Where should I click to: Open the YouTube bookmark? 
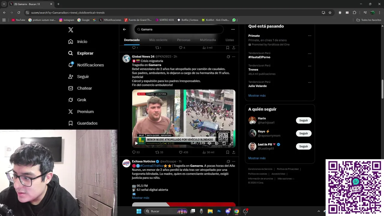[x=18, y=20]
